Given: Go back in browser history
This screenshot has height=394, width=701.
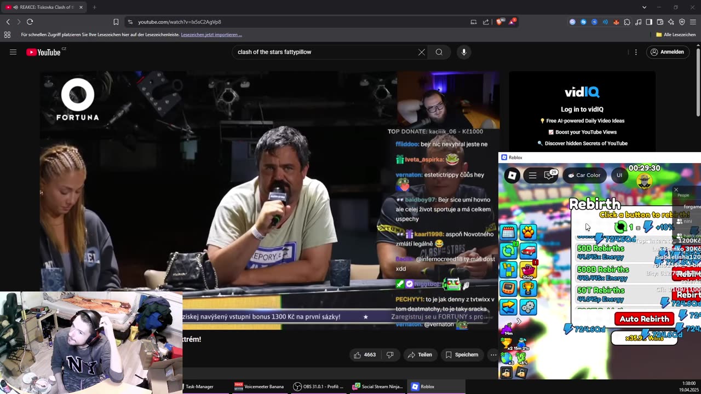Looking at the screenshot, I should tap(8, 22).
